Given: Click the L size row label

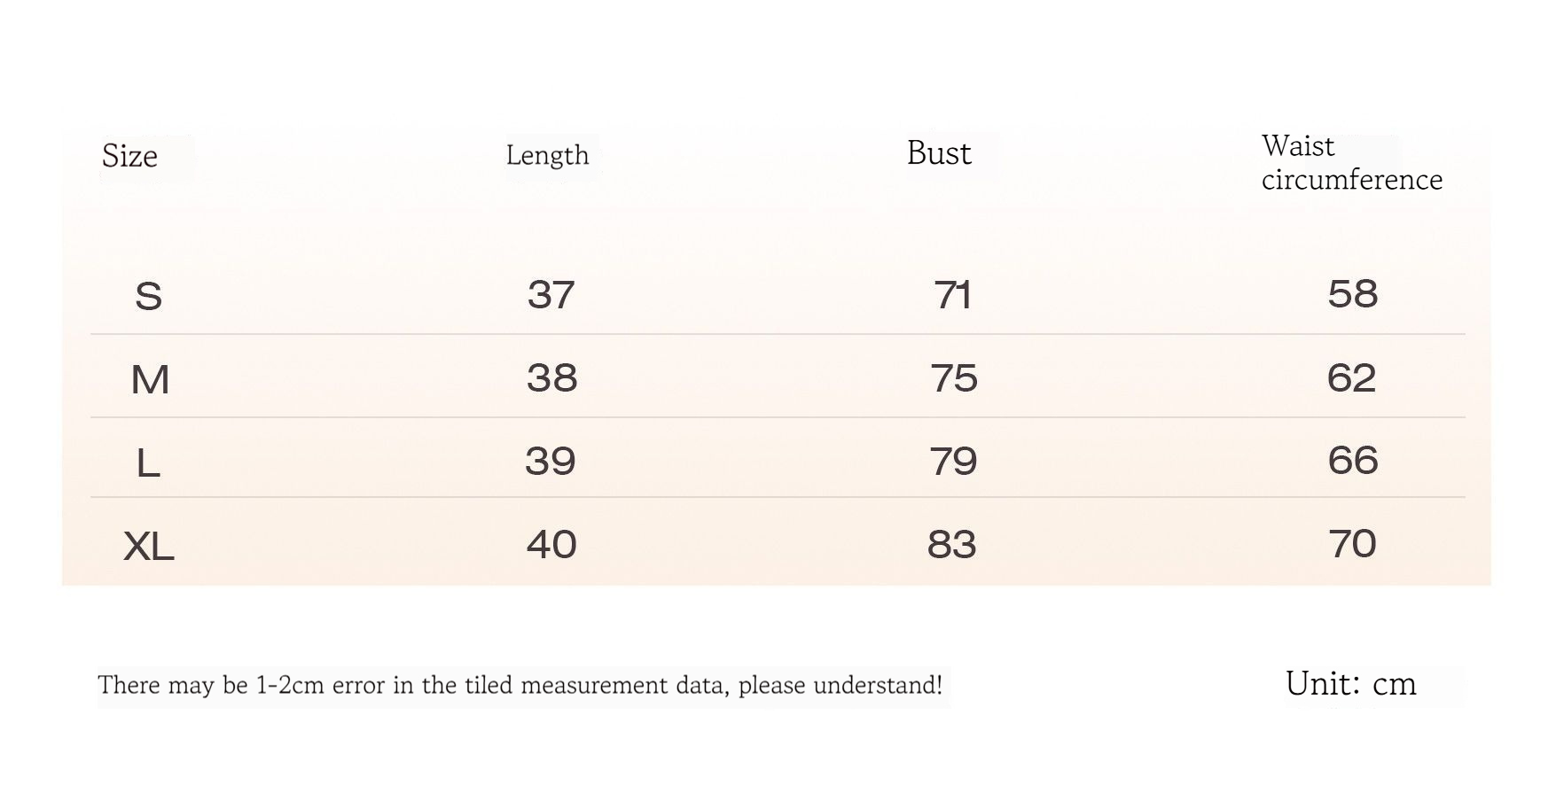Looking at the screenshot, I should (148, 463).
